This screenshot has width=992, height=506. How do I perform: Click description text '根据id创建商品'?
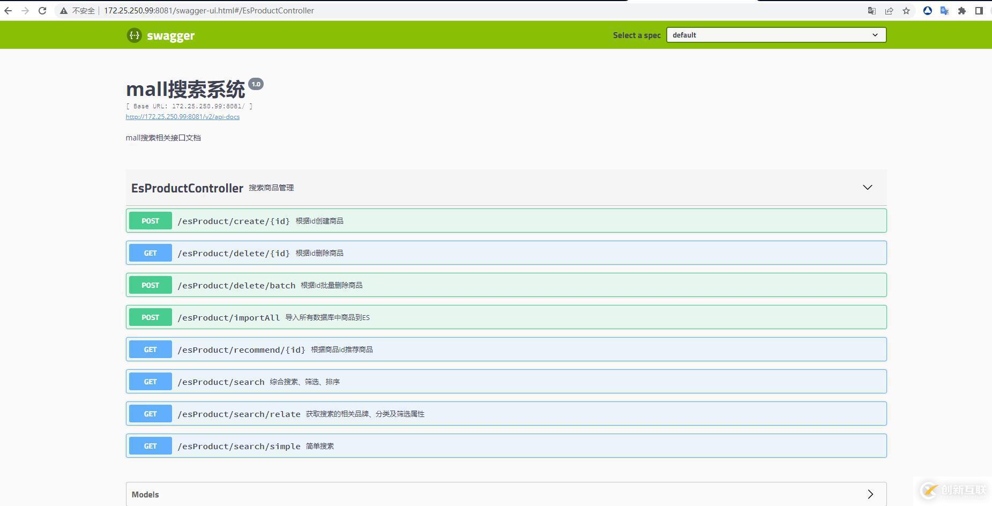pos(319,221)
